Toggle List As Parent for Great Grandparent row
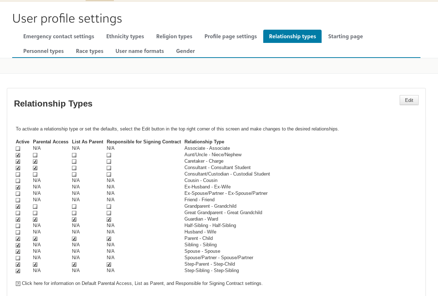438x296 pixels. point(74,213)
